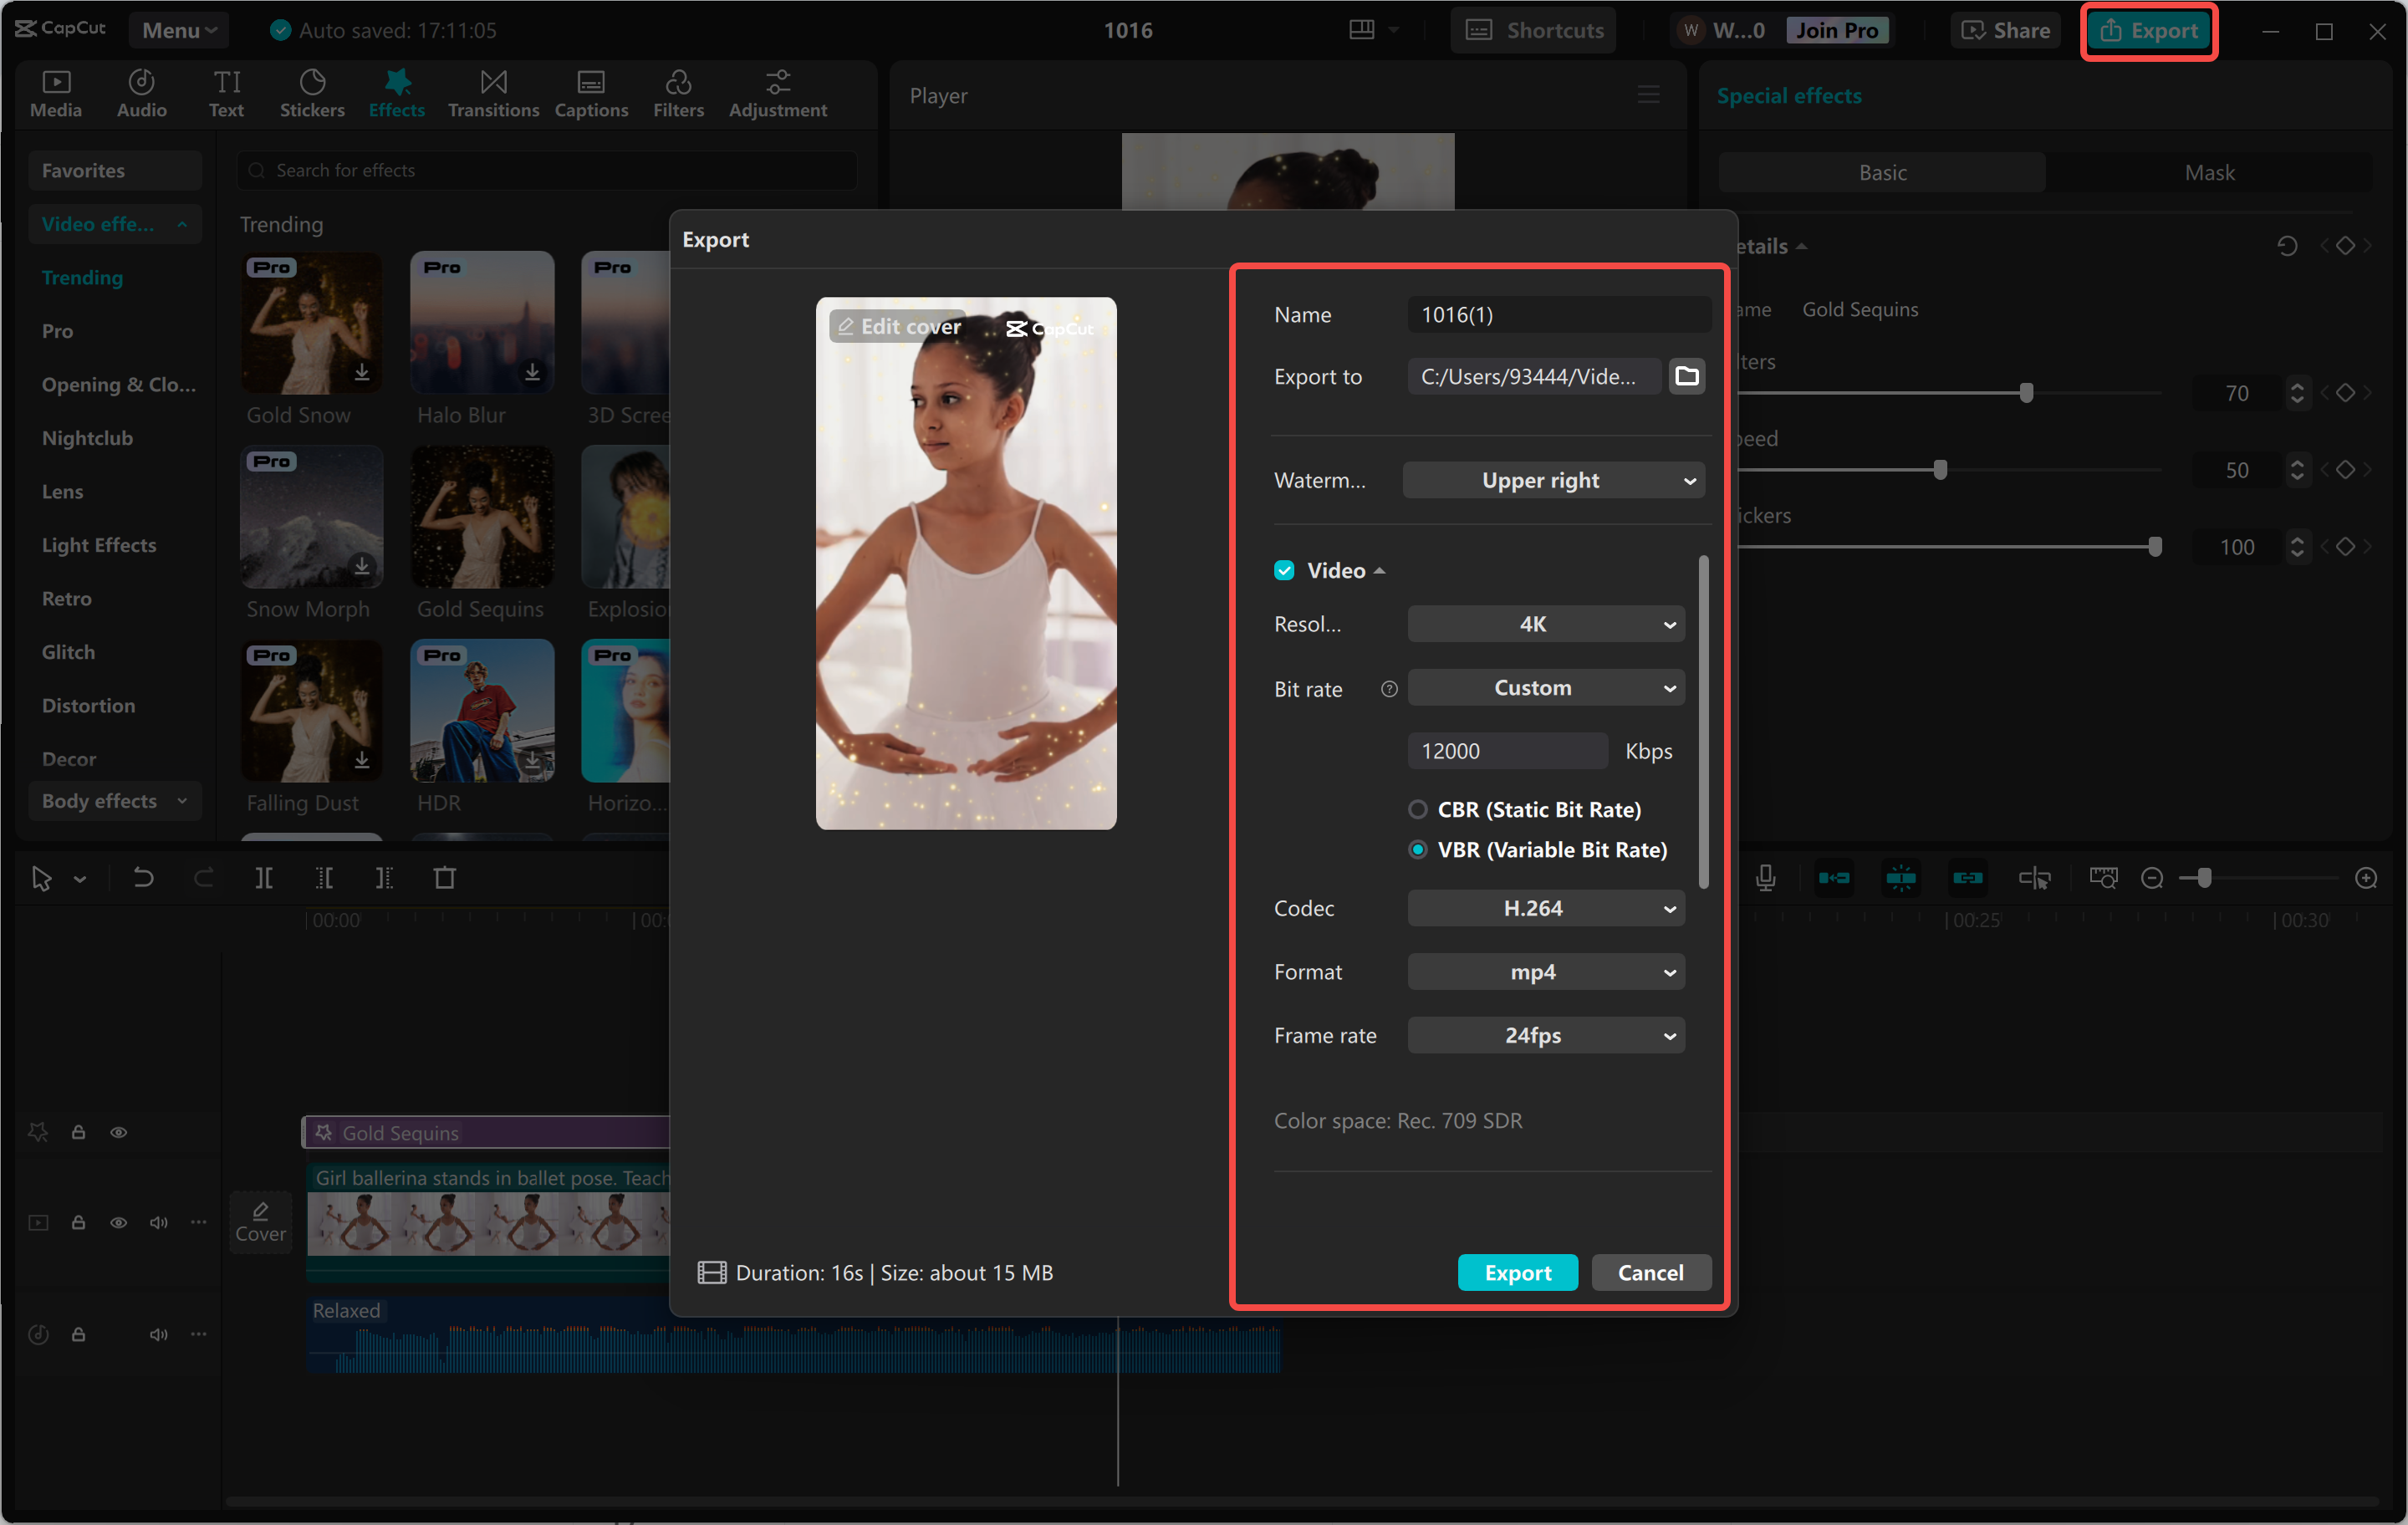Click the Undo icon above the timeline
Image resolution: width=2408 pixels, height=1525 pixels.
click(x=143, y=877)
